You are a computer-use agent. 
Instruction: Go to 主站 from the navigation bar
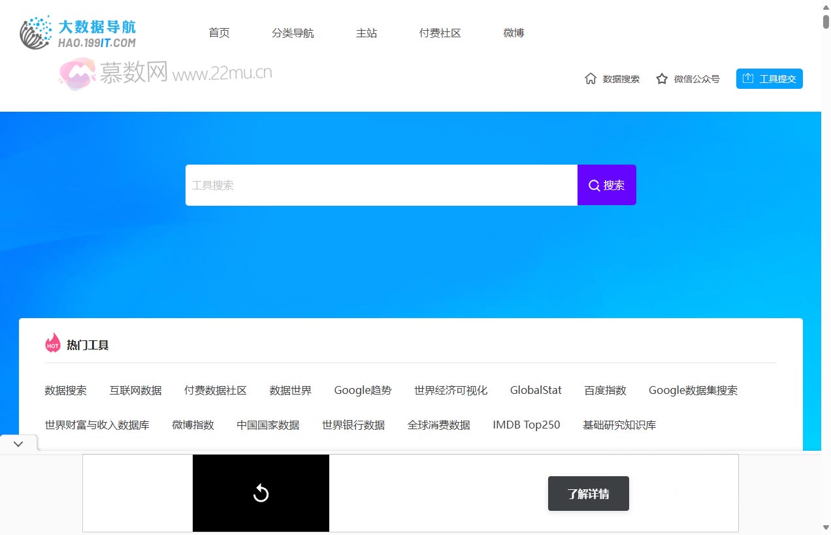click(367, 33)
